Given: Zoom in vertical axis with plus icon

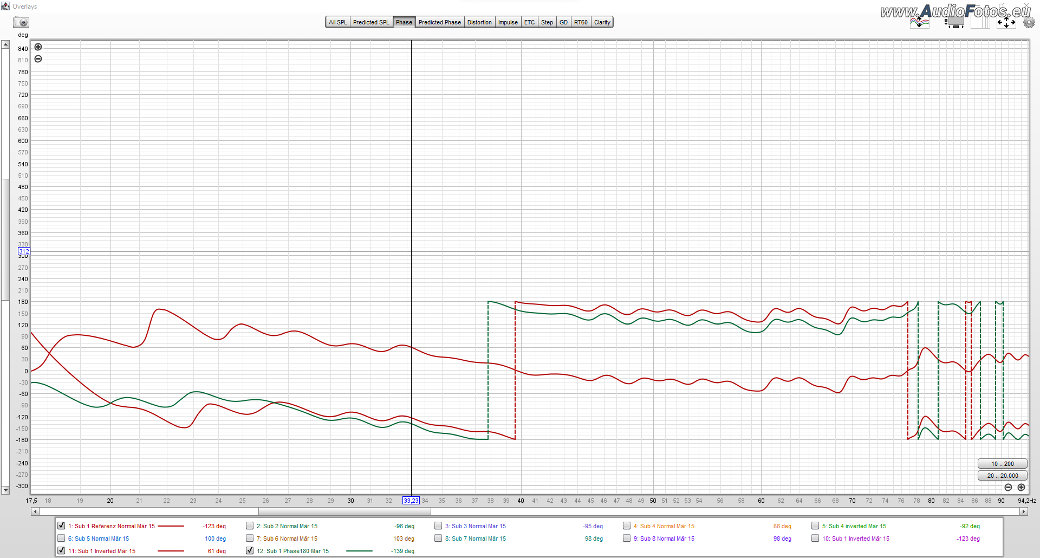Looking at the screenshot, I should coord(38,47).
